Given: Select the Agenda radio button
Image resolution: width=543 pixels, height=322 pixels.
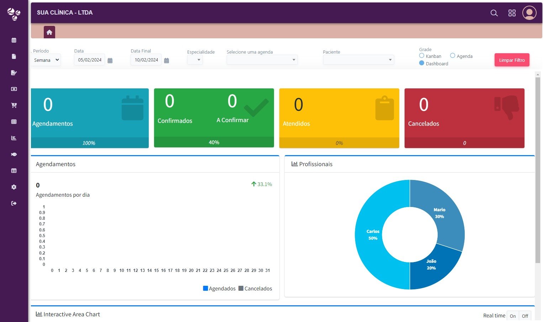Looking at the screenshot, I should (x=453, y=56).
